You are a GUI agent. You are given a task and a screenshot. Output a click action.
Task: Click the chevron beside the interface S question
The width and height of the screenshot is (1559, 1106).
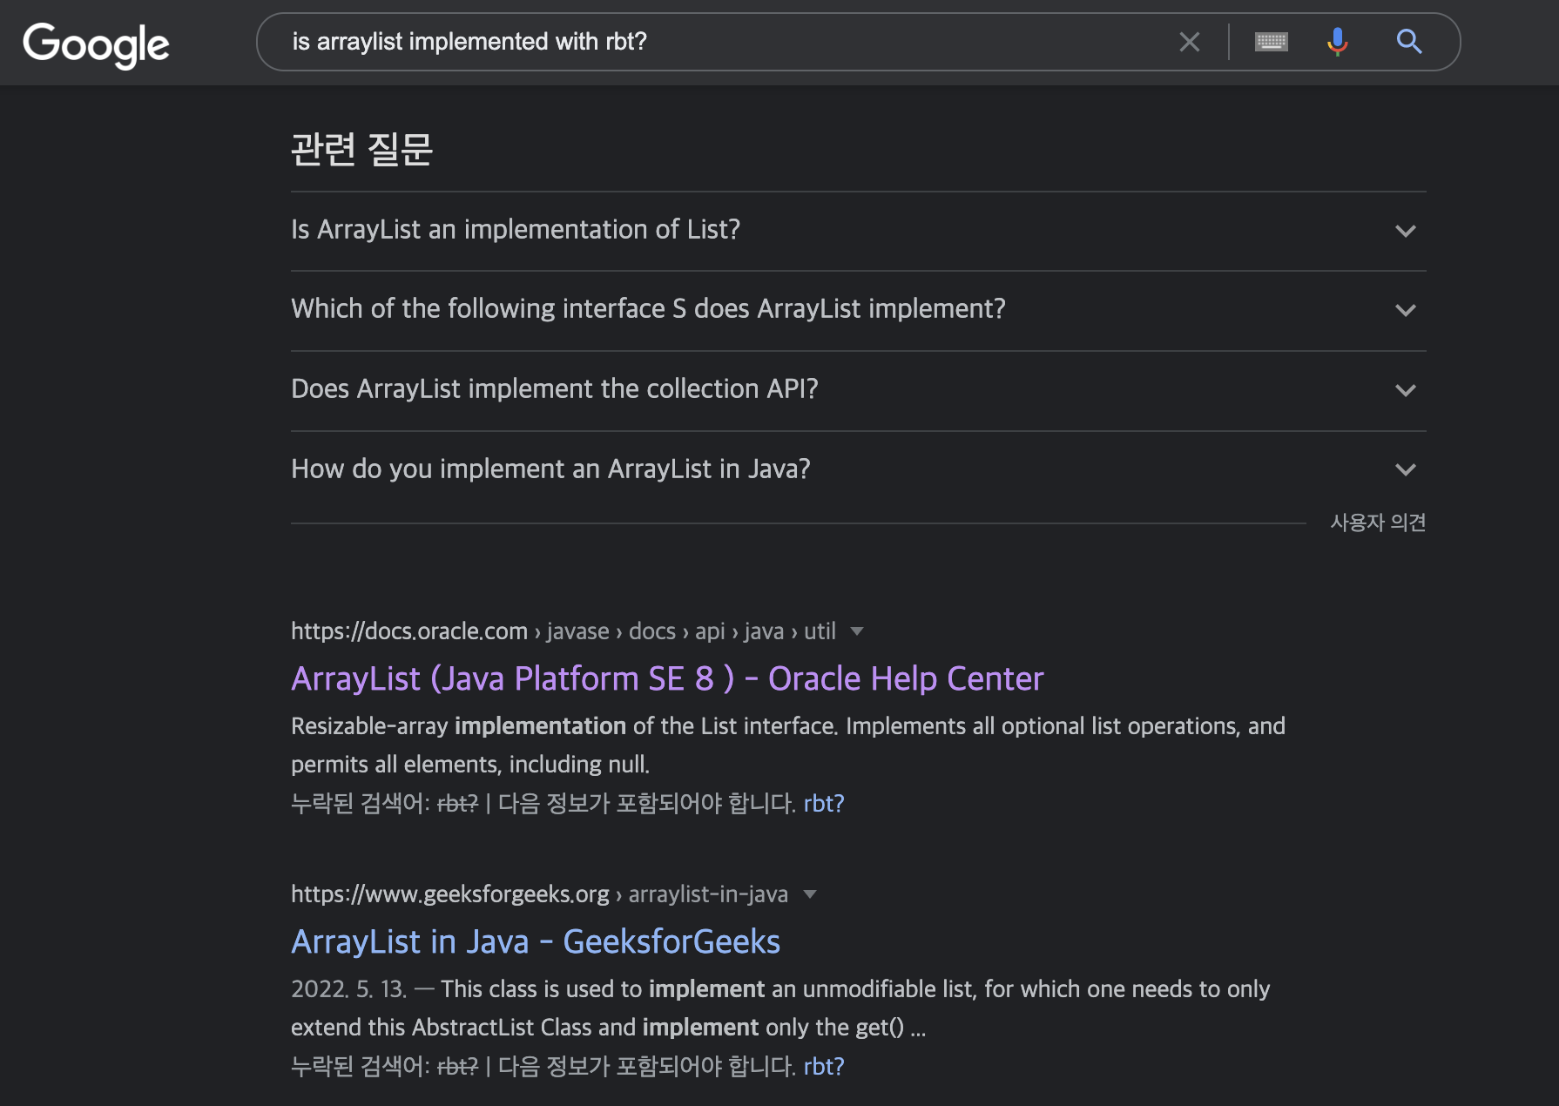1405,310
